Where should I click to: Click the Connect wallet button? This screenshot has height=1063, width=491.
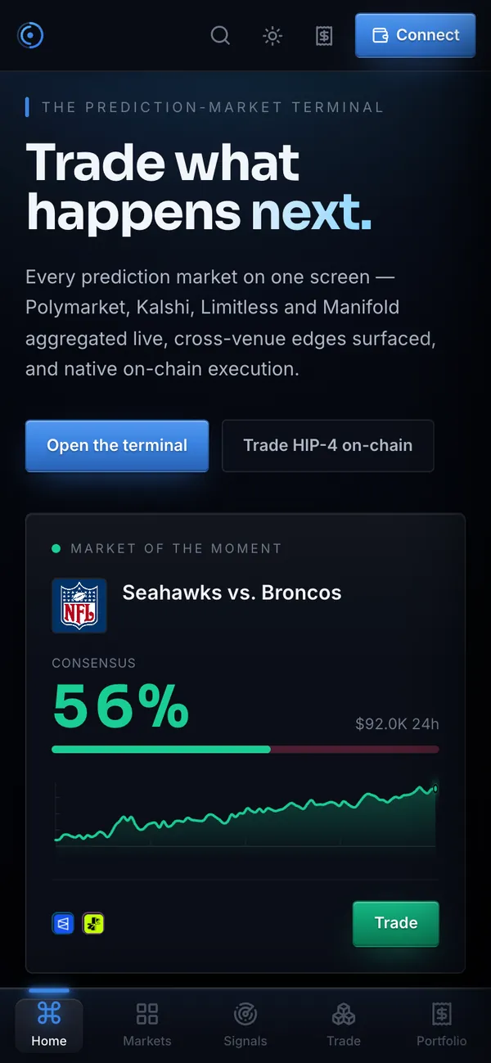tap(415, 35)
